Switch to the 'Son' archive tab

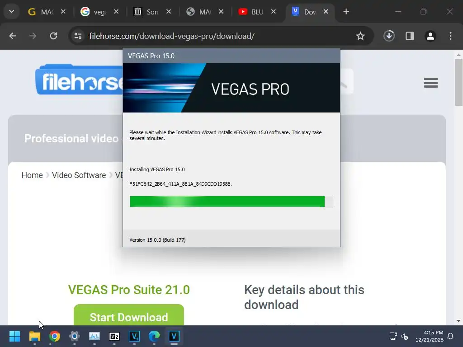pyautogui.click(x=146, y=12)
